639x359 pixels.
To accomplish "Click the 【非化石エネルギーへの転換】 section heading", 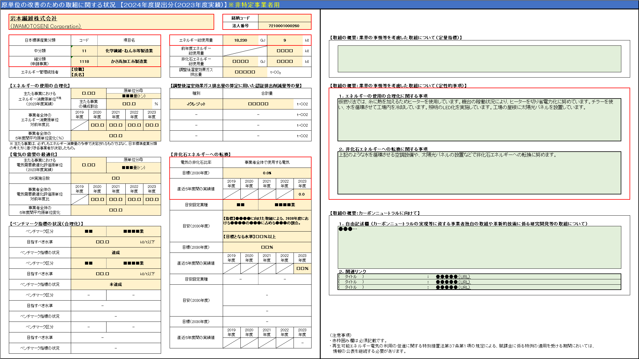I will [x=201, y=154].
